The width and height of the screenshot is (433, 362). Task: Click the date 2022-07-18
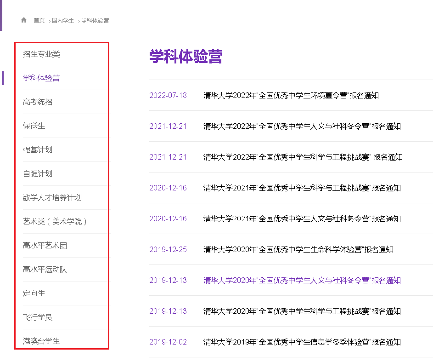(168, 95)
